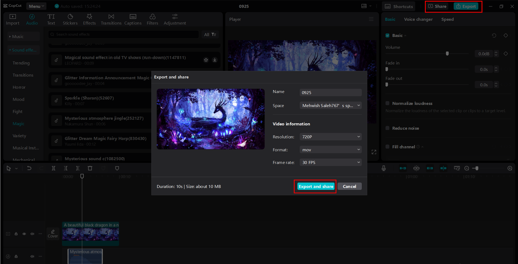The image size is (518, 264).
Task: Open the Effects tab
Action: [89, 19]
